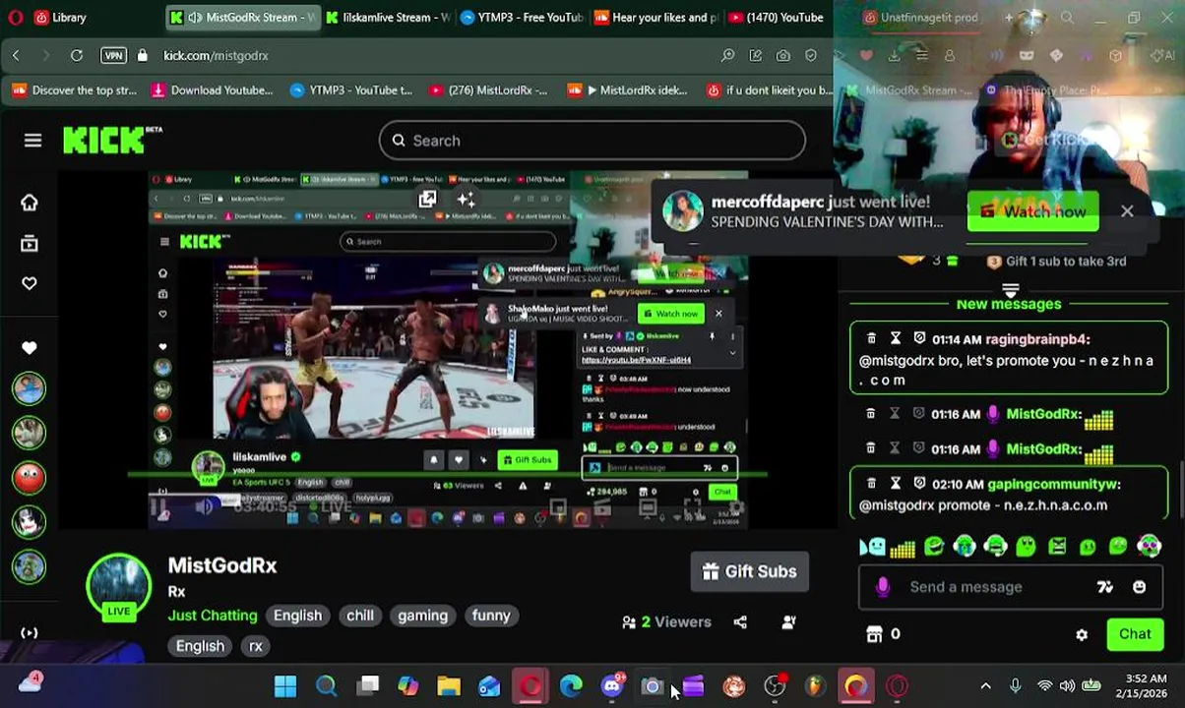Open the Windows Start menu
The height and width of the screenshot is (708, 1185).
click(x=285, y=685)
